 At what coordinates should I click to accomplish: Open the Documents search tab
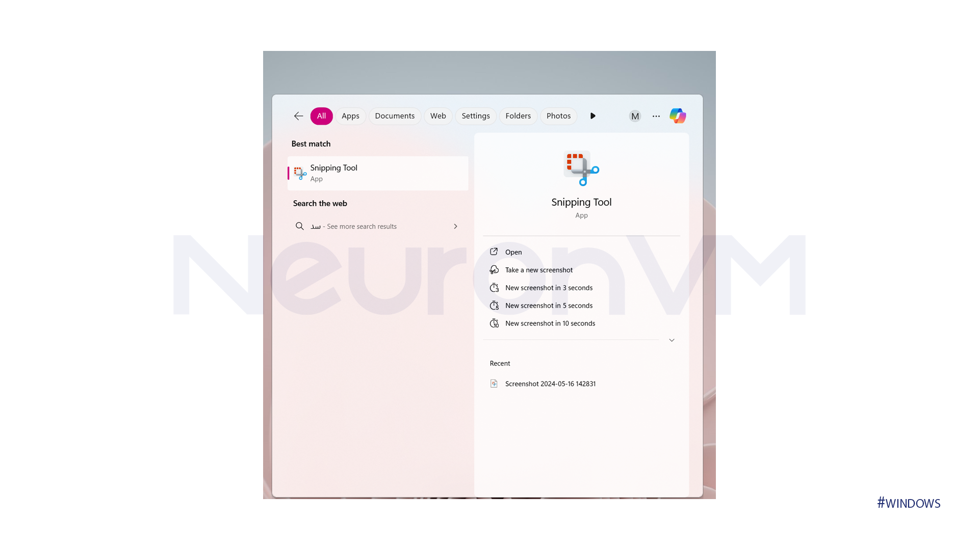[x=395, y=116]
